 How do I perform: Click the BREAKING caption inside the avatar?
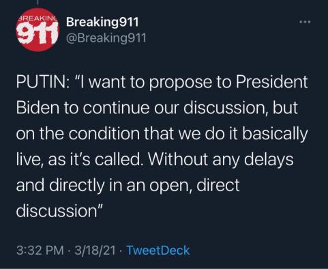38,19
